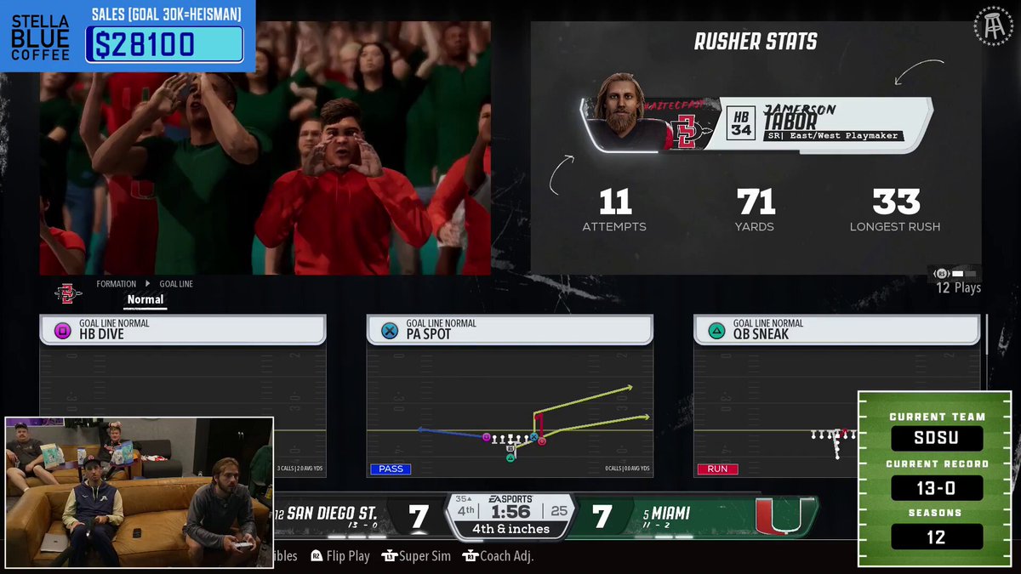Click the play list vertical scrollbar
The height and width of the screenshot is (574, 1021).
tap(986, 335)
